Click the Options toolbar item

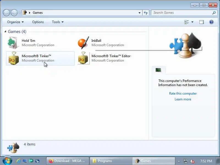coord(38,22)
